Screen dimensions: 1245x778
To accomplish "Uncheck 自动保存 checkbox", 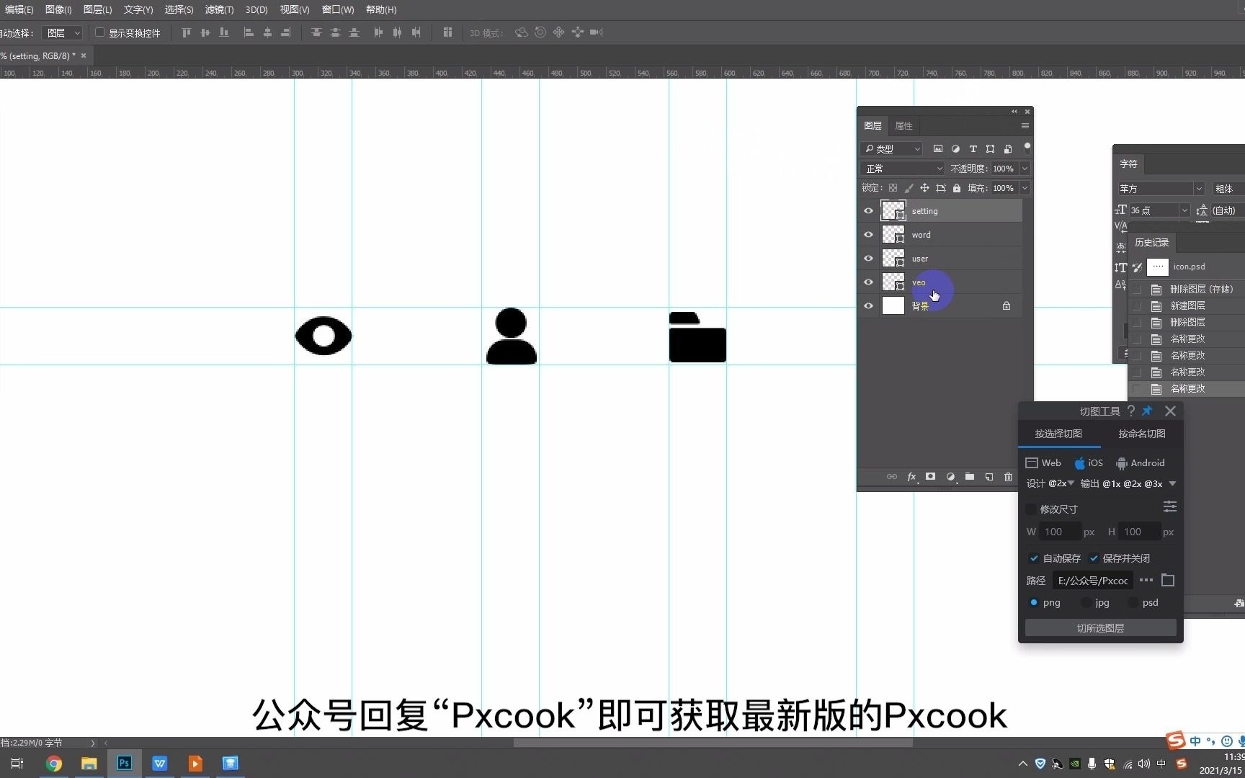I will [x=1034, y=558].
